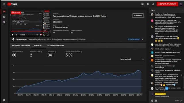The height and width of the screenshot is (103, 184).
Task: Open the preview player settings gear
Action: 41,35
